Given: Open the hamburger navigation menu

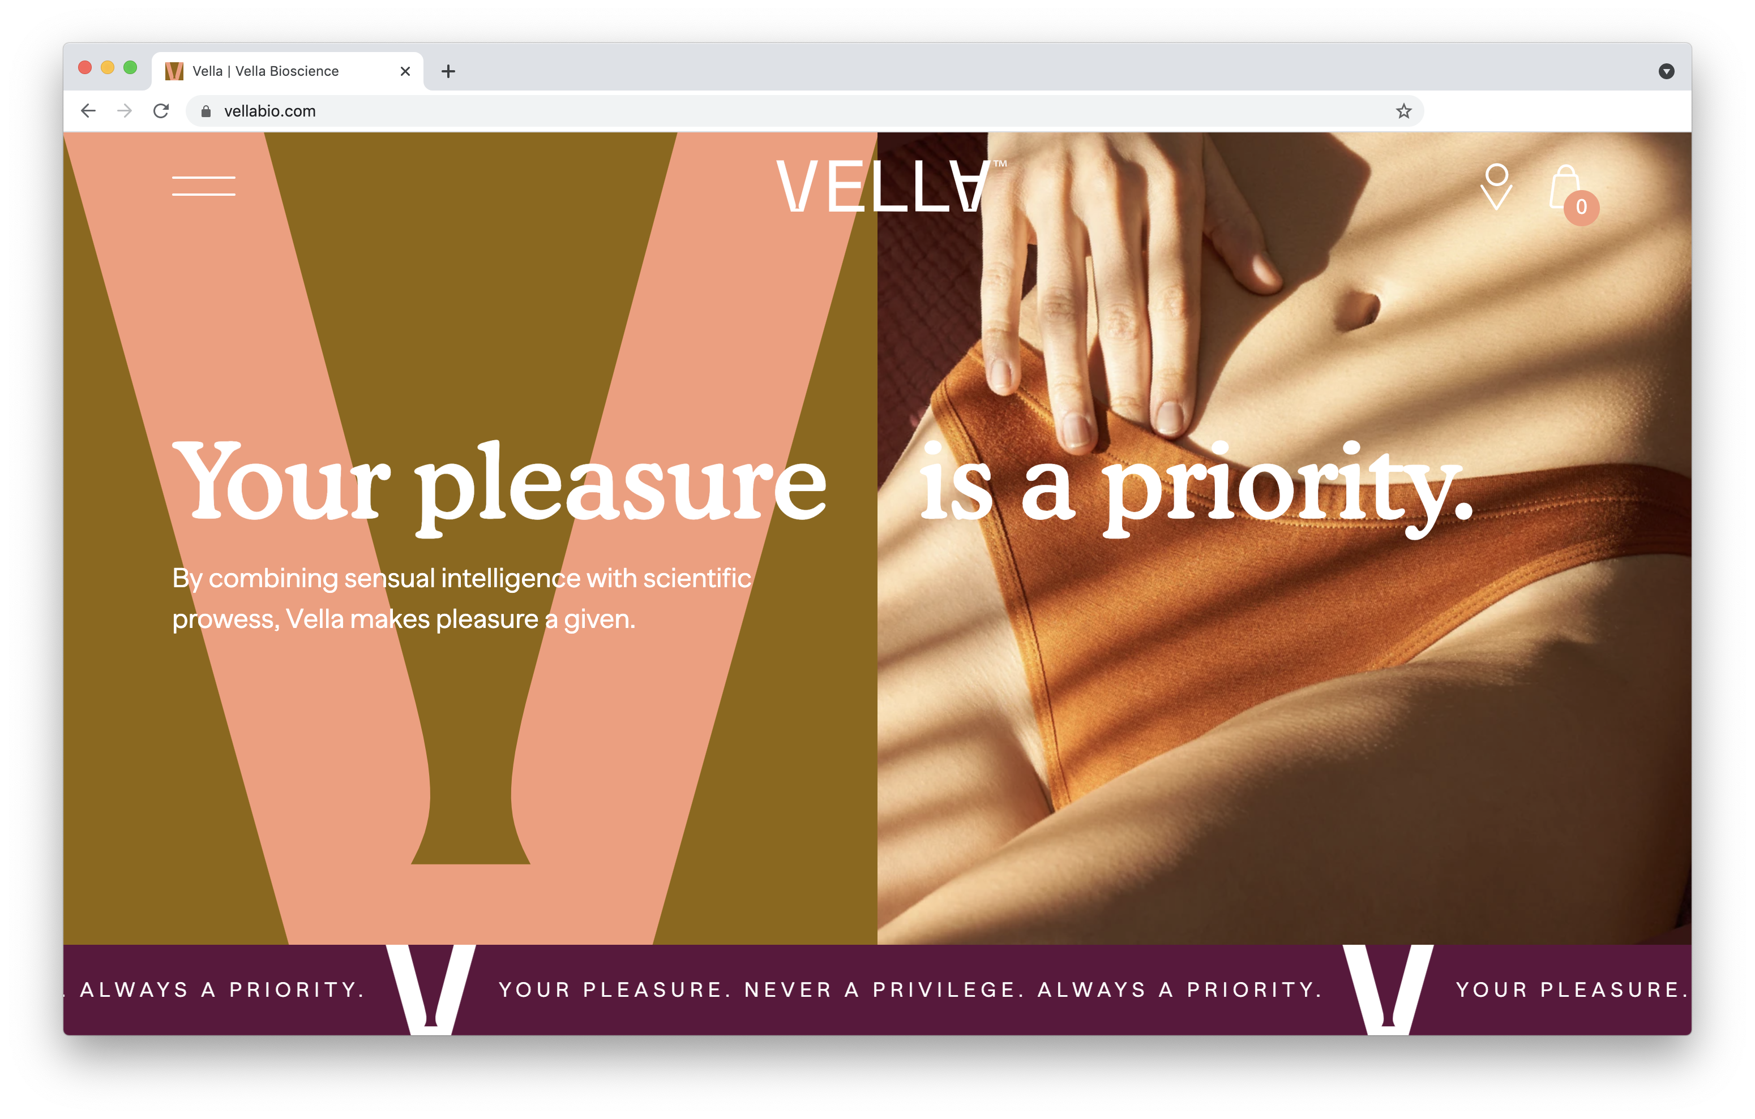Looking at the screenshot, I should [203, 186].
